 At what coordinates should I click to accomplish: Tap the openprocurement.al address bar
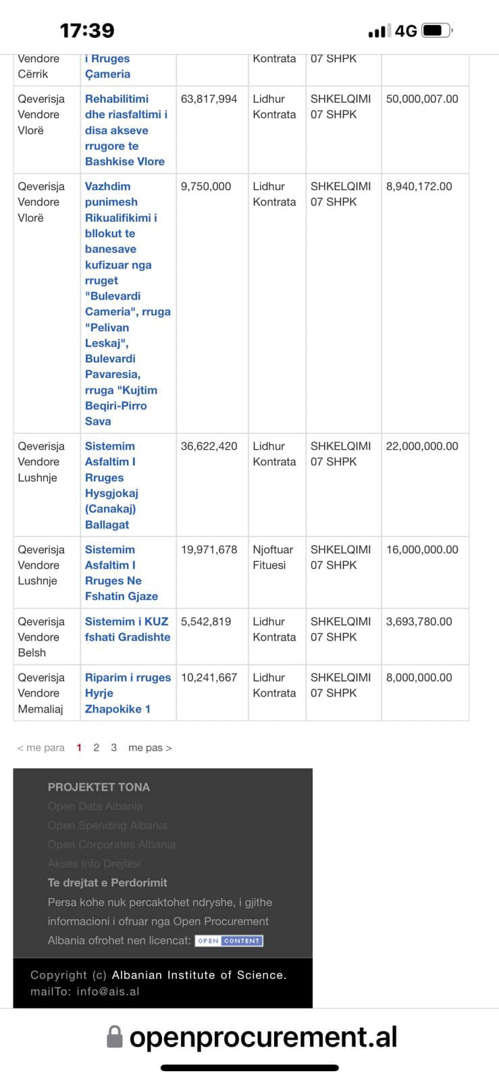pos(262,1037)
